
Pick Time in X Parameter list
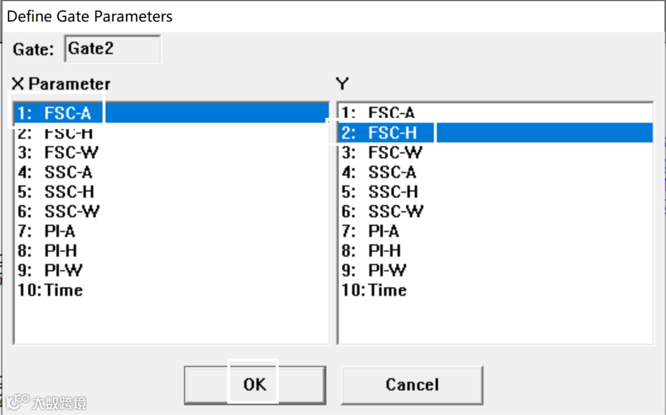(63, 290)
